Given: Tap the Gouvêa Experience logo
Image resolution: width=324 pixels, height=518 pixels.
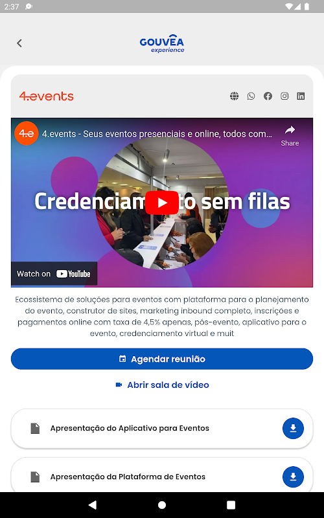Looking at the screenshot, I should point(162,43).
